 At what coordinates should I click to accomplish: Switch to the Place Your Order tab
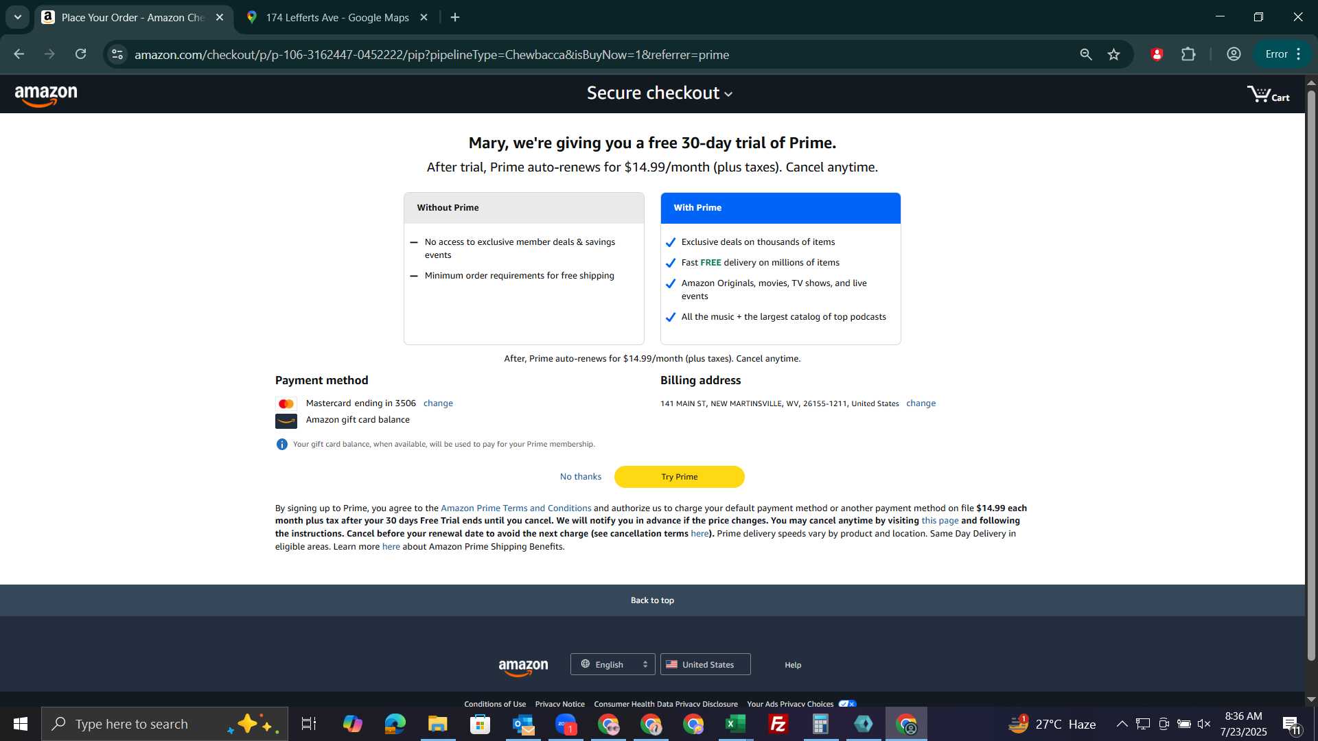click(134, 18)
